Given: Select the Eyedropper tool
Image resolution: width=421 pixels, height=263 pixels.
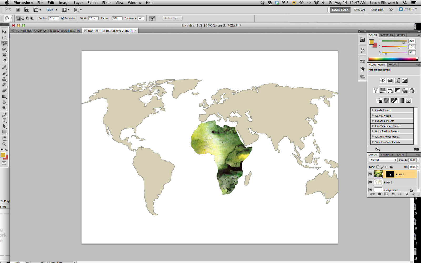Looking at the screenshot, I should (x=4, y=61).
